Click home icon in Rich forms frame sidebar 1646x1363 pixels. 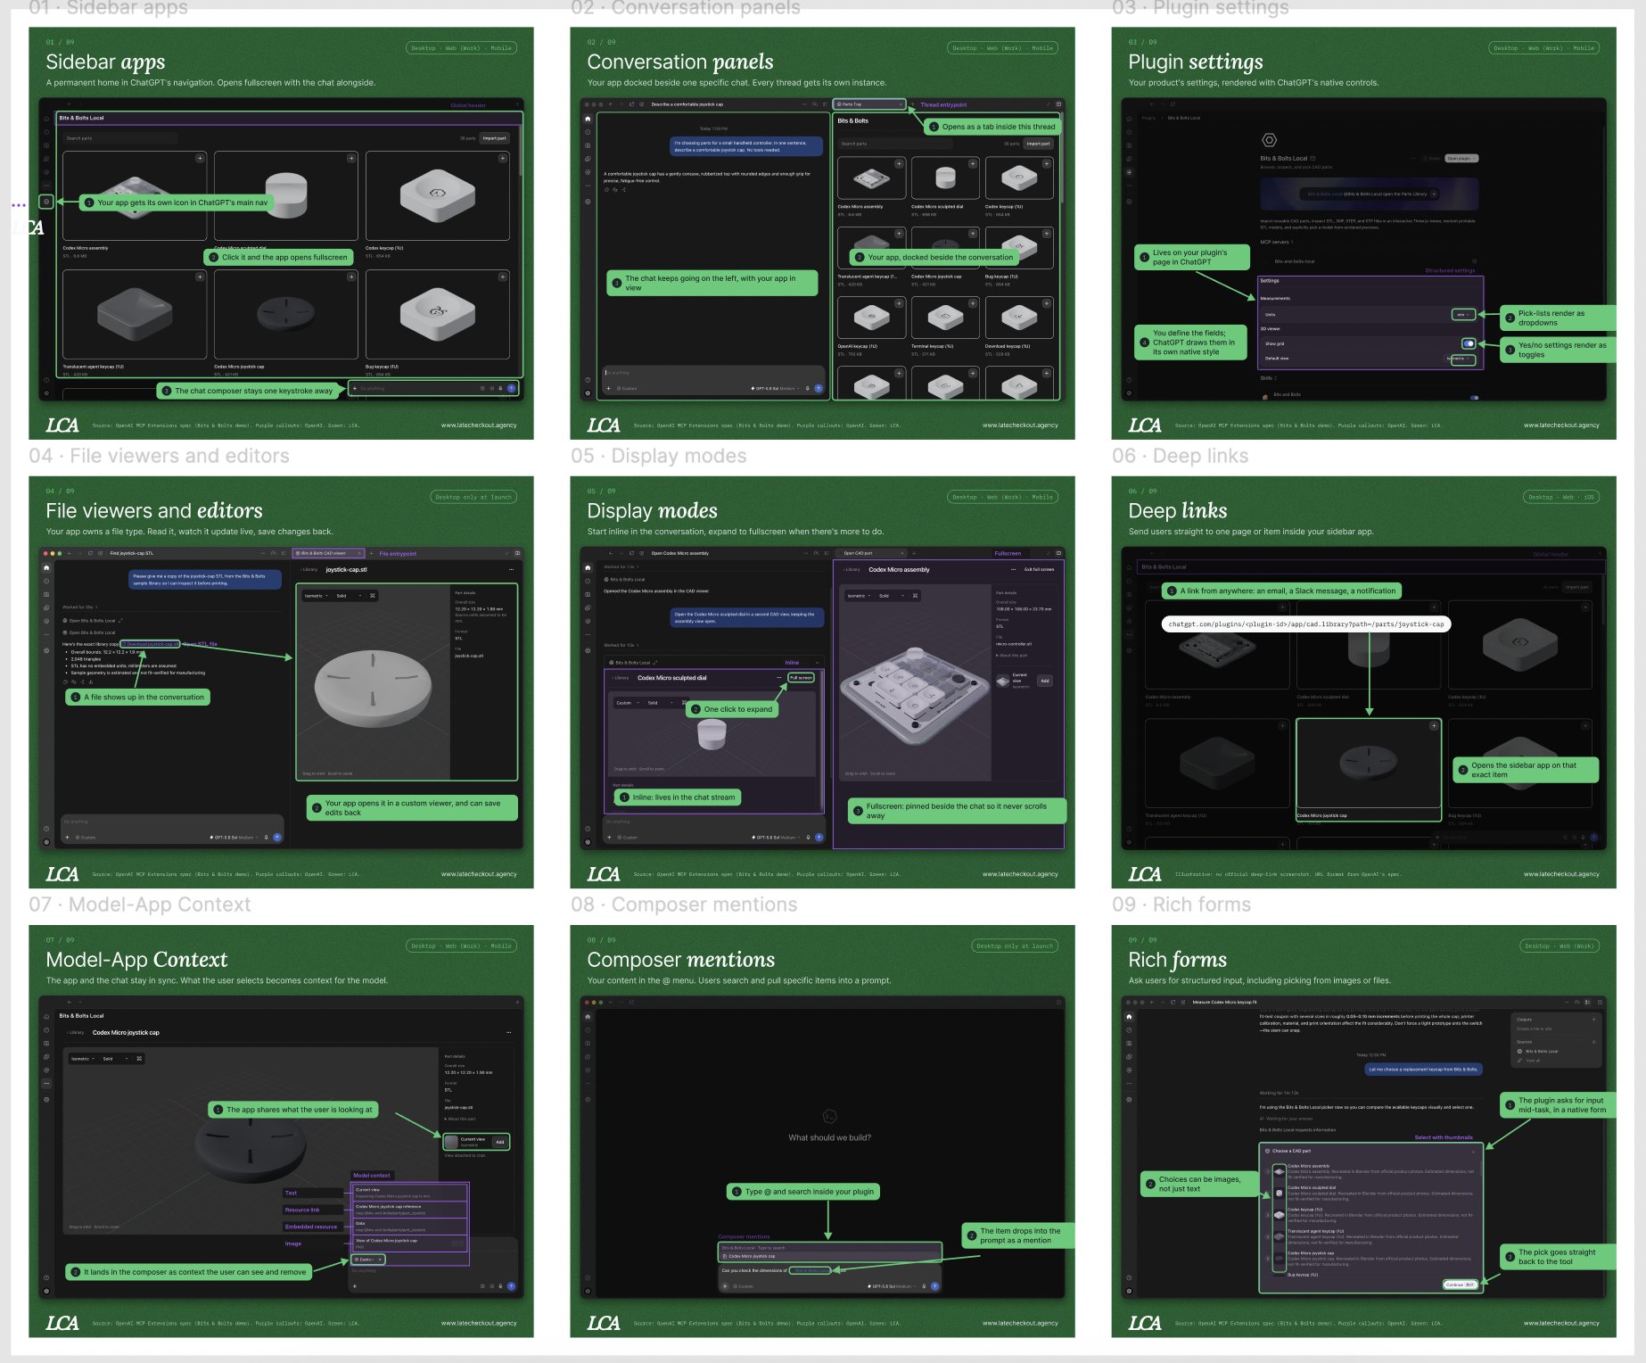tap(1129, 1016)
